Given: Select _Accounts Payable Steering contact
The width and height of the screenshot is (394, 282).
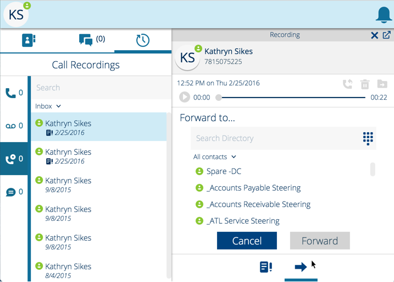Looking at the screenshot, I should coord(253,188).
